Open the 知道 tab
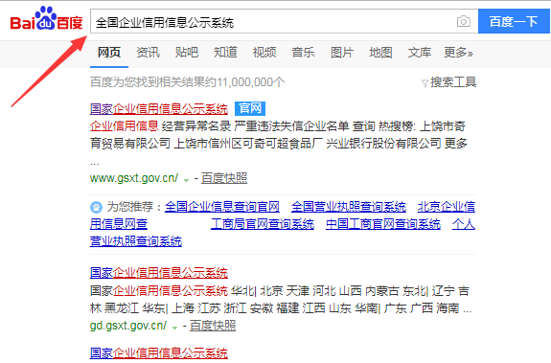Image resolution: width=551 pixels, height=363 pixels. (x=225, y=53)
